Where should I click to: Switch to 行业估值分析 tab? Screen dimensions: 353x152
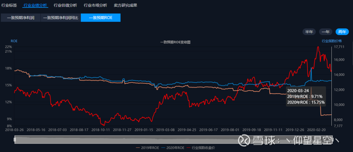pos(65,6)
